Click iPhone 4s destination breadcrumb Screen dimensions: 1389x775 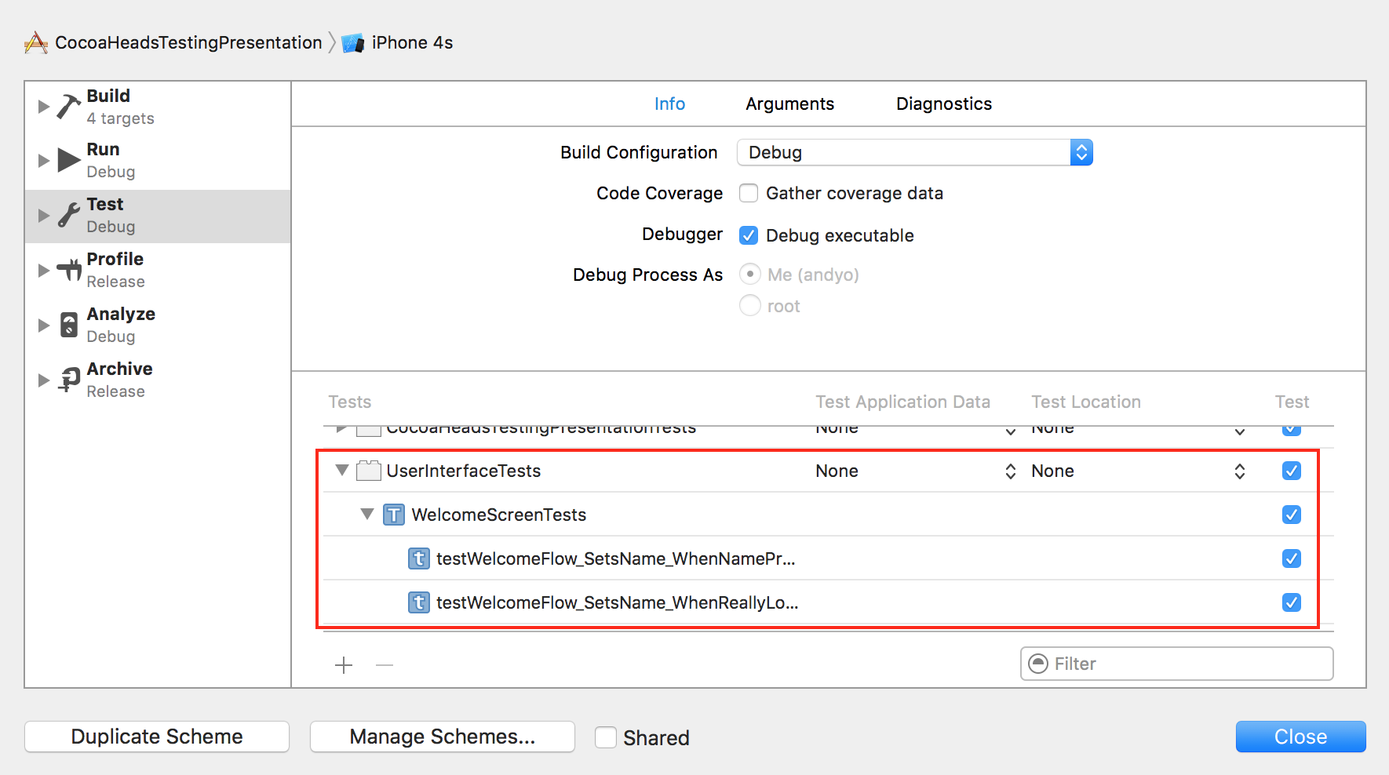412,42
